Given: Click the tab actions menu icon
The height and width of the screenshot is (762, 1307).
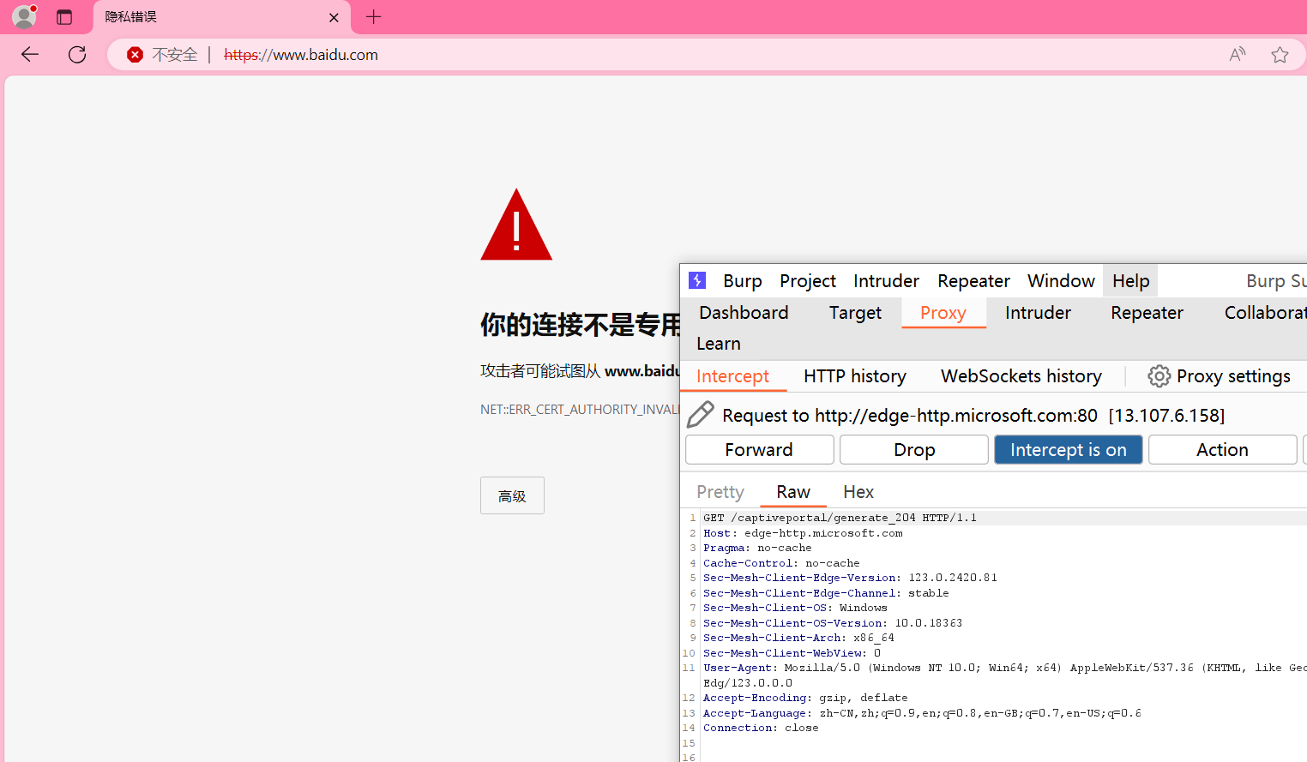Looking at the screenshot, I should tap(64, 17).
